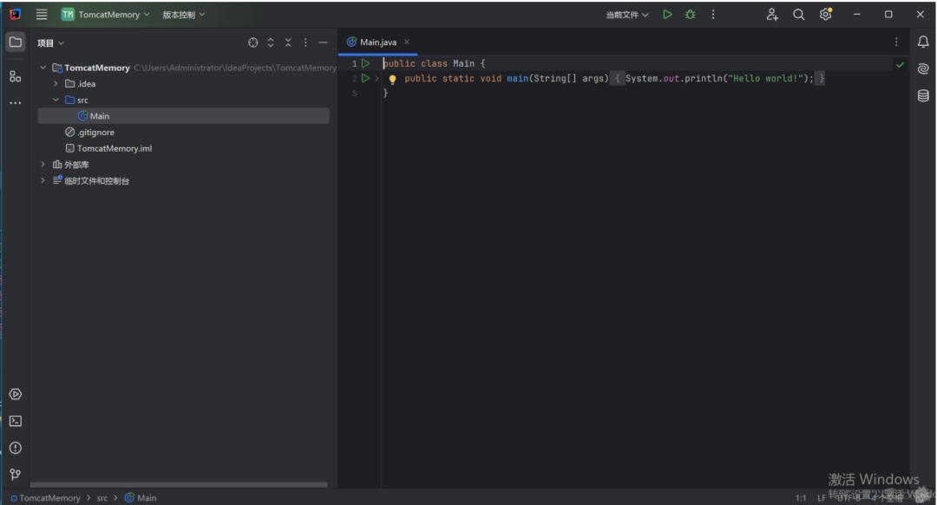Select opened file target icon in project panel
Image resolution: width=937 pixels, height=505 pixels.
[x=252, y=42]
